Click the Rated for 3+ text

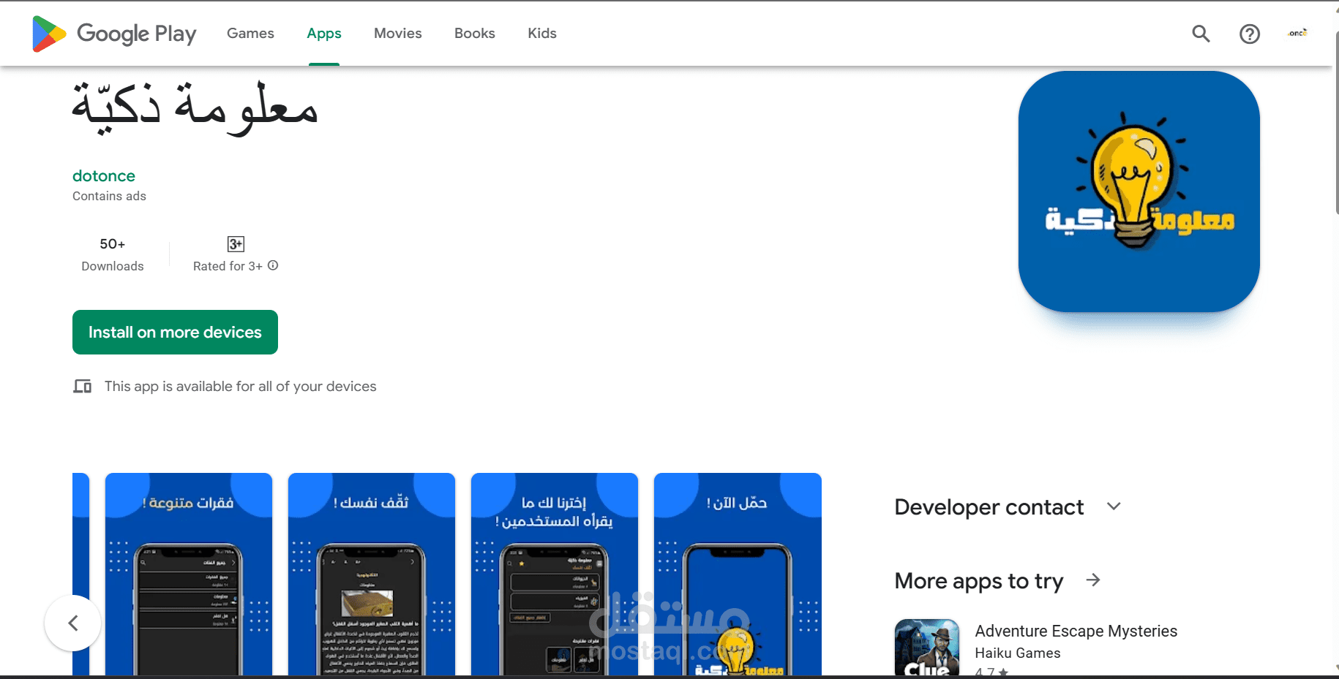tap(228, 266)
